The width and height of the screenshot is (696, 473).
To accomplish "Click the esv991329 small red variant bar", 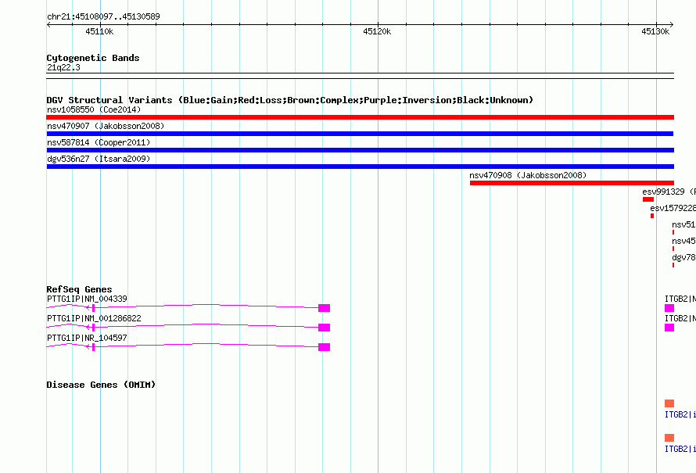I will 648,199.
